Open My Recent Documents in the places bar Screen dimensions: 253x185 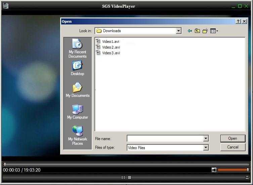[78, 48]
